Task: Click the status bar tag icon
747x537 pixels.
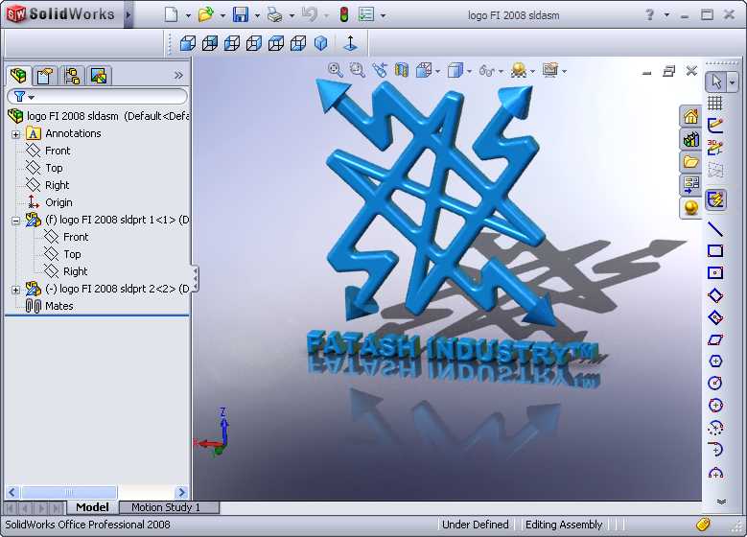Action: pos(703,525)
